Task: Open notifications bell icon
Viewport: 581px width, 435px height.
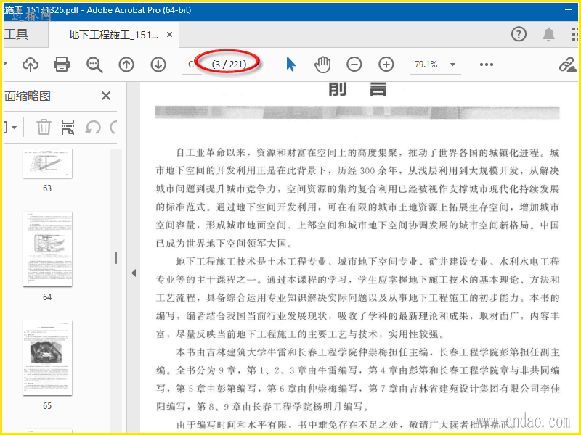Action: click(549, 34)
